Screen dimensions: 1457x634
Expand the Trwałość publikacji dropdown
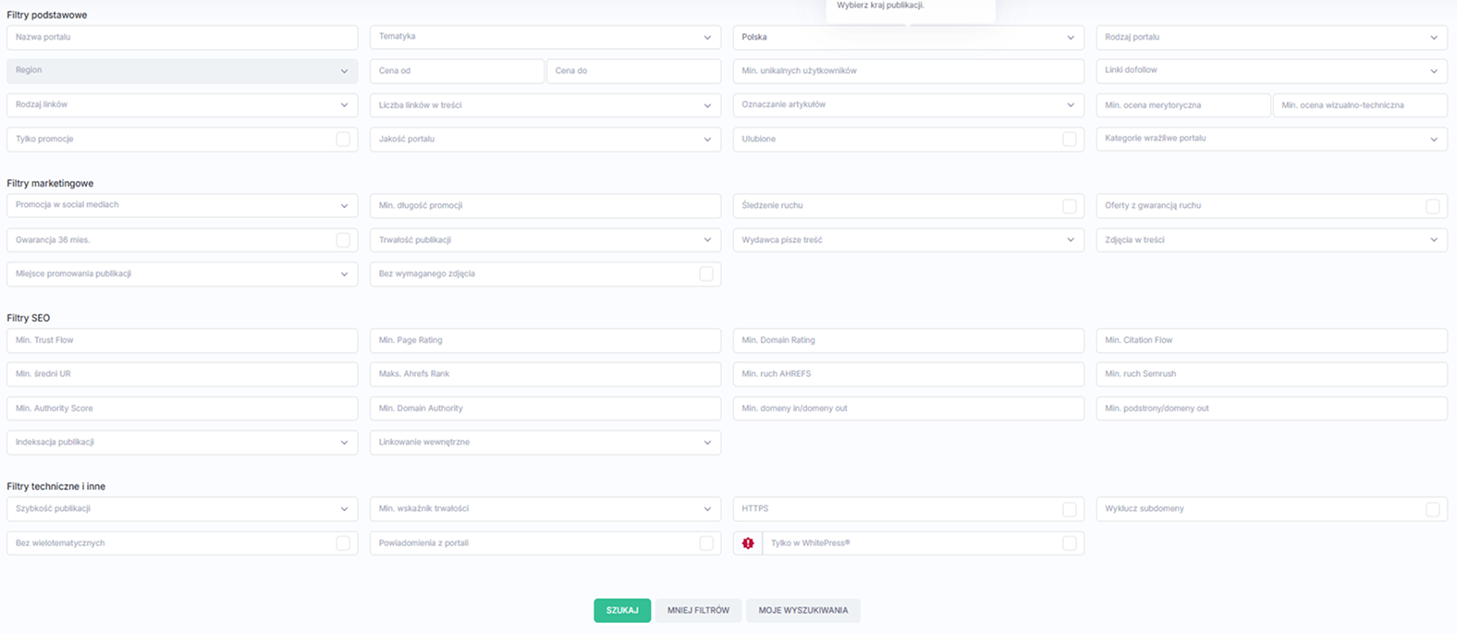click(x=545, y=240)
